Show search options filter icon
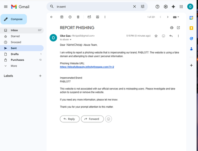The width and height of the screenshot is (198, 151). [143, 7]
